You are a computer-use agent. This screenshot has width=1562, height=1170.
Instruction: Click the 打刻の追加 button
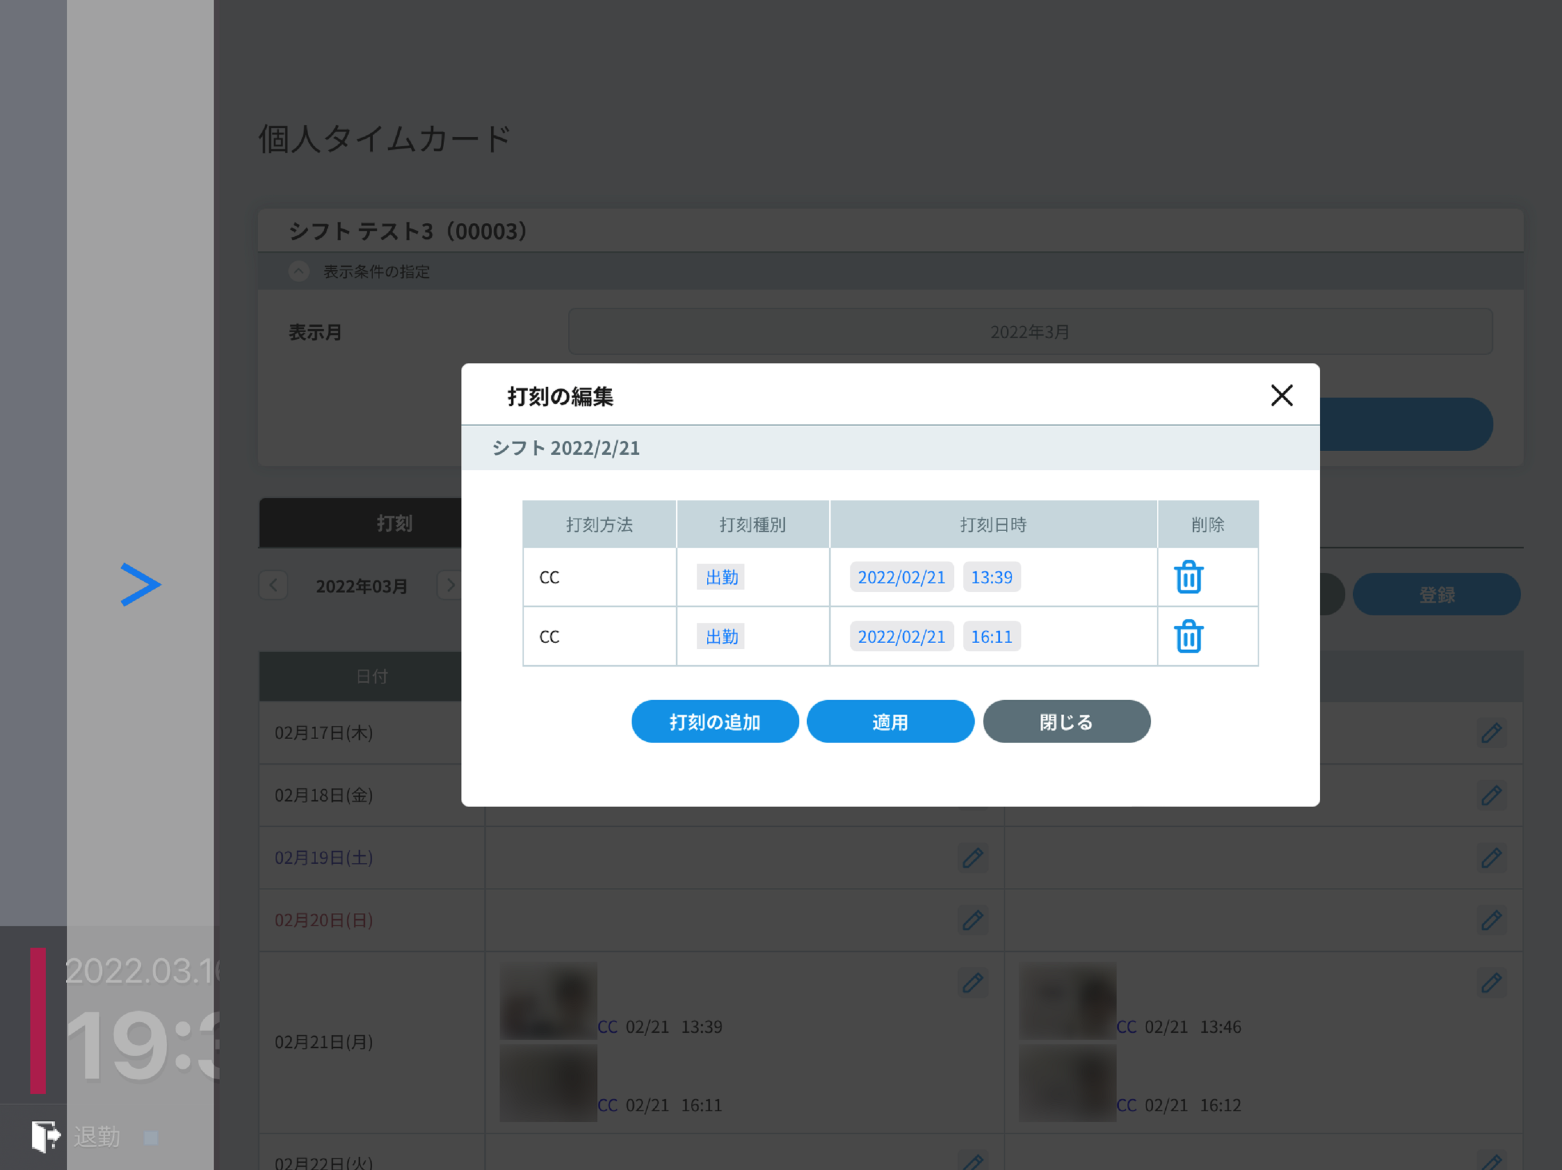tap(715, 721)
